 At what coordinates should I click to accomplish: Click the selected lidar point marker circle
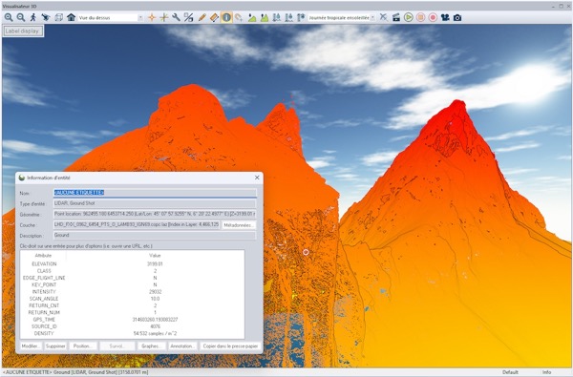point(306,252)
